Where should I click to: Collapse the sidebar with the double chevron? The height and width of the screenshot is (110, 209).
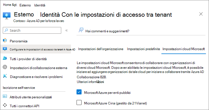(67, 30)
